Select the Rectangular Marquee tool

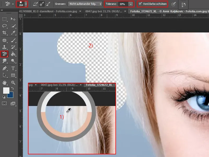tap(4, 19)
